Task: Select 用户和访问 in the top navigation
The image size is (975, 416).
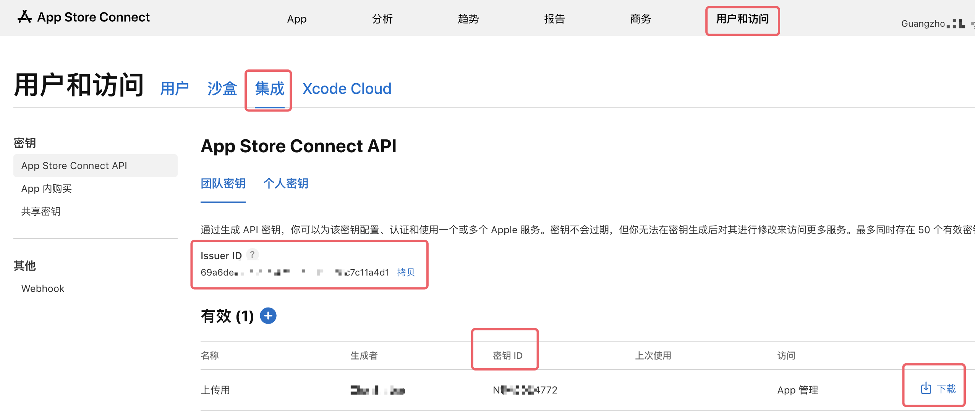Action: click(x=742, y=19)
